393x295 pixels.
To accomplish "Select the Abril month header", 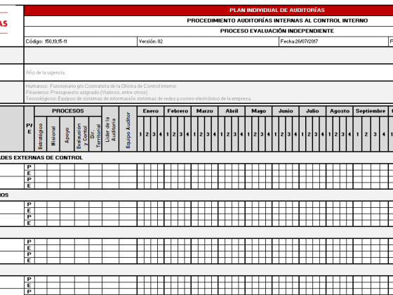I will (232, 111).
